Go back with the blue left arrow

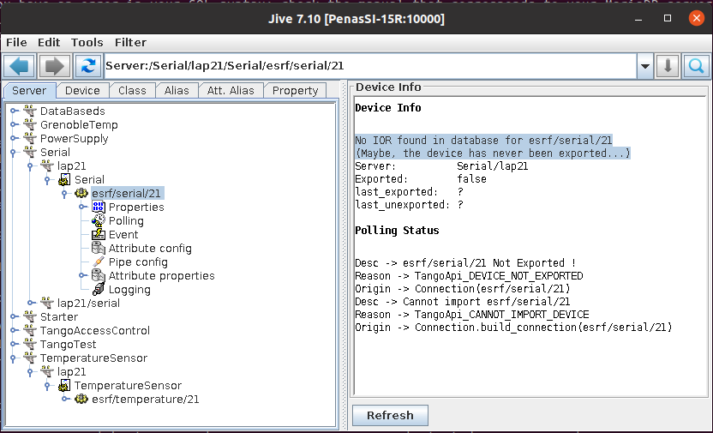click(x=20, y=66)
